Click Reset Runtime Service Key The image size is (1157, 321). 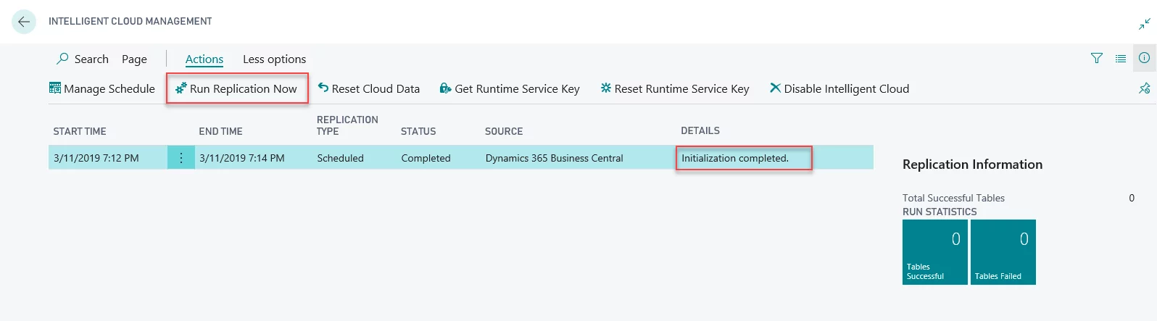click(674, 88)
